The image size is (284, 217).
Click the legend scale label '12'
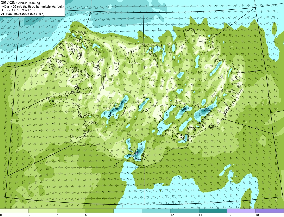click(172, 215)
